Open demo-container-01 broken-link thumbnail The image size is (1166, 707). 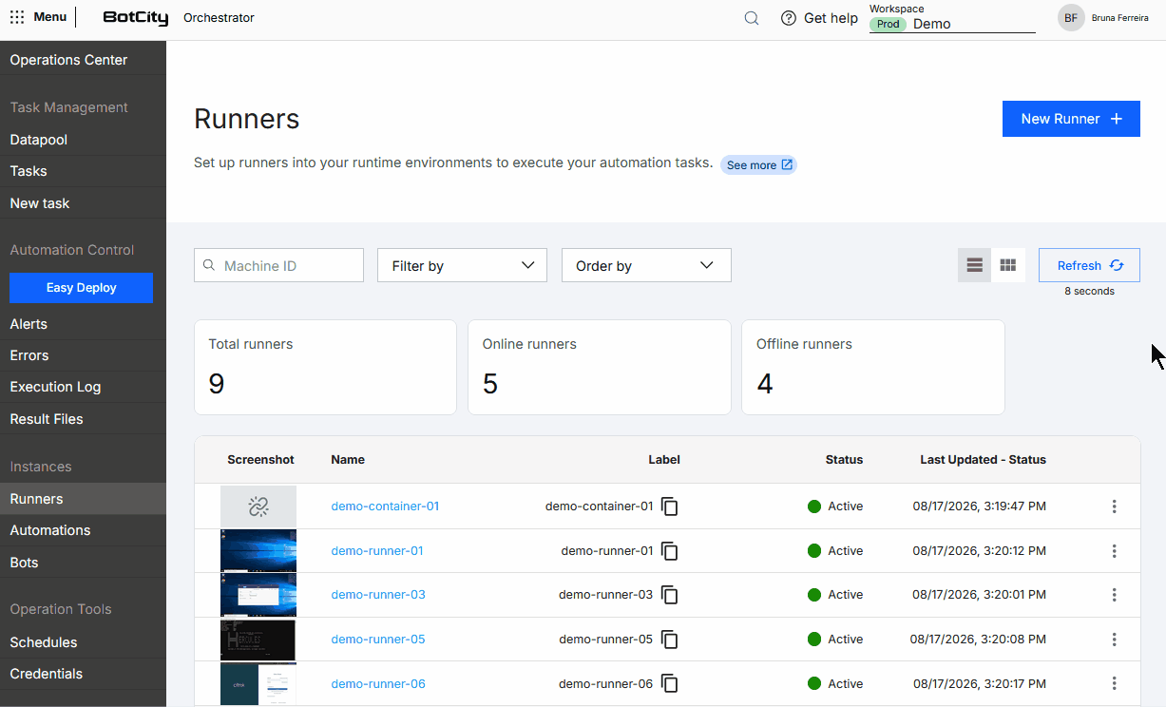[x=258, y=506]
